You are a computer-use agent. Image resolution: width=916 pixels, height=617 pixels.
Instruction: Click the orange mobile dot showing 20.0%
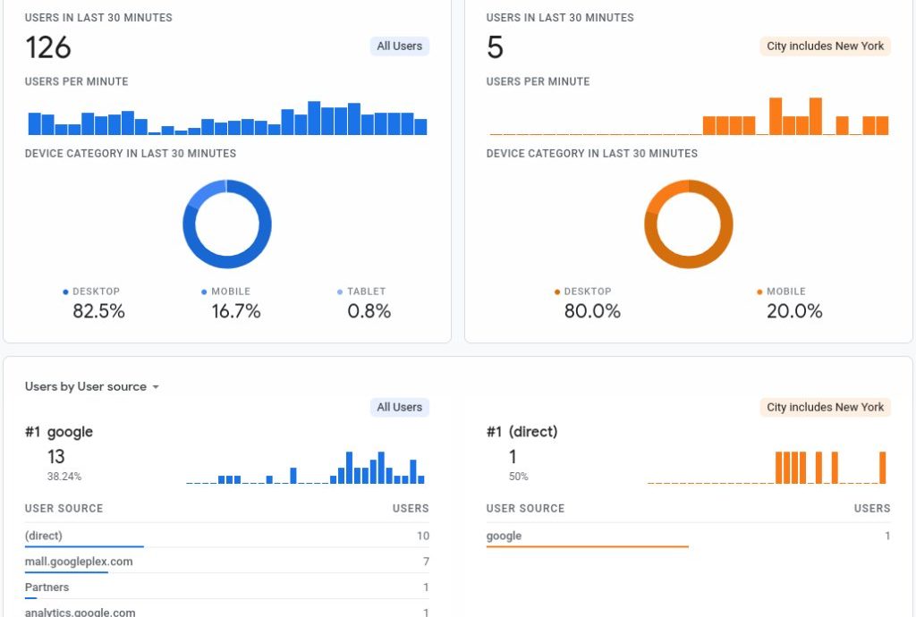coord(759,292)
